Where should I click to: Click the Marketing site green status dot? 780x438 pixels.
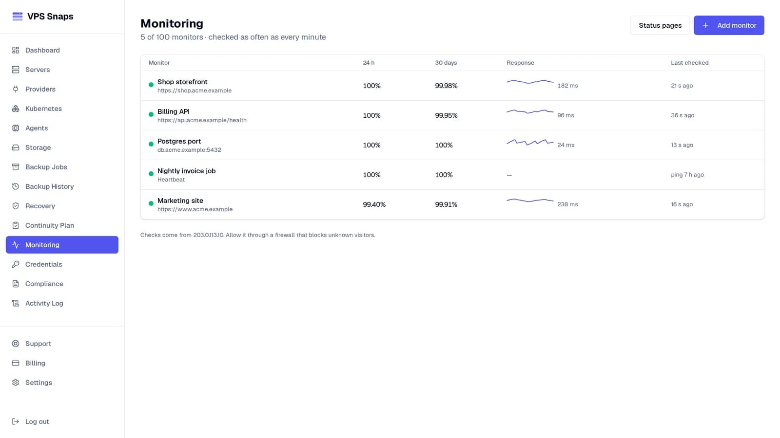pos(151,203)
